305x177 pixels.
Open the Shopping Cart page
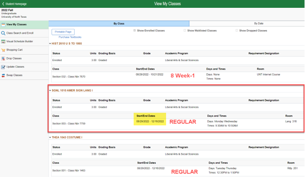point(24,50)
